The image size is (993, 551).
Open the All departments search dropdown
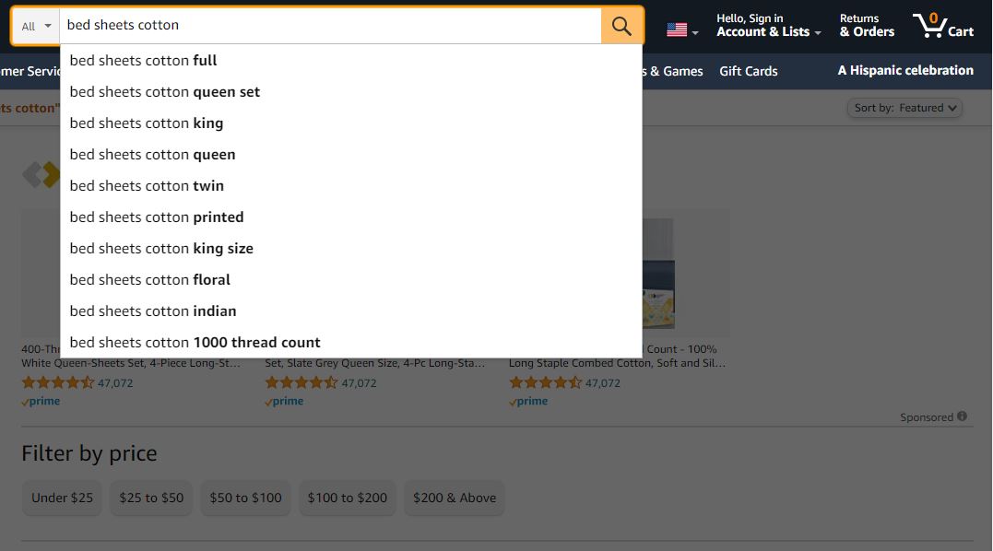[36, 26]
